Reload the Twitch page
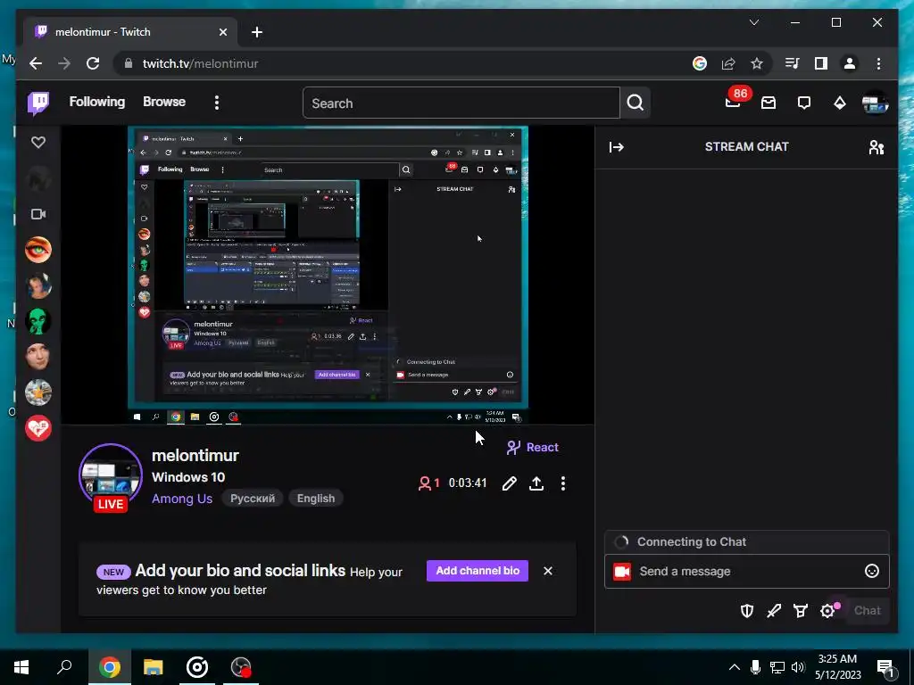The width and height of the screenshot is (914, 685). (93, 63)
